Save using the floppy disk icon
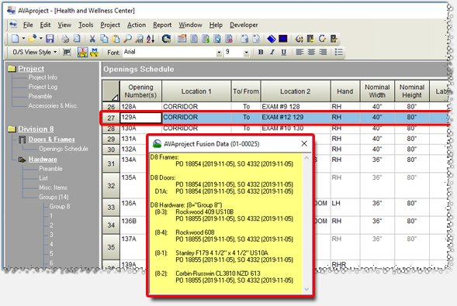The image size is (457, 306). point(50,39)
